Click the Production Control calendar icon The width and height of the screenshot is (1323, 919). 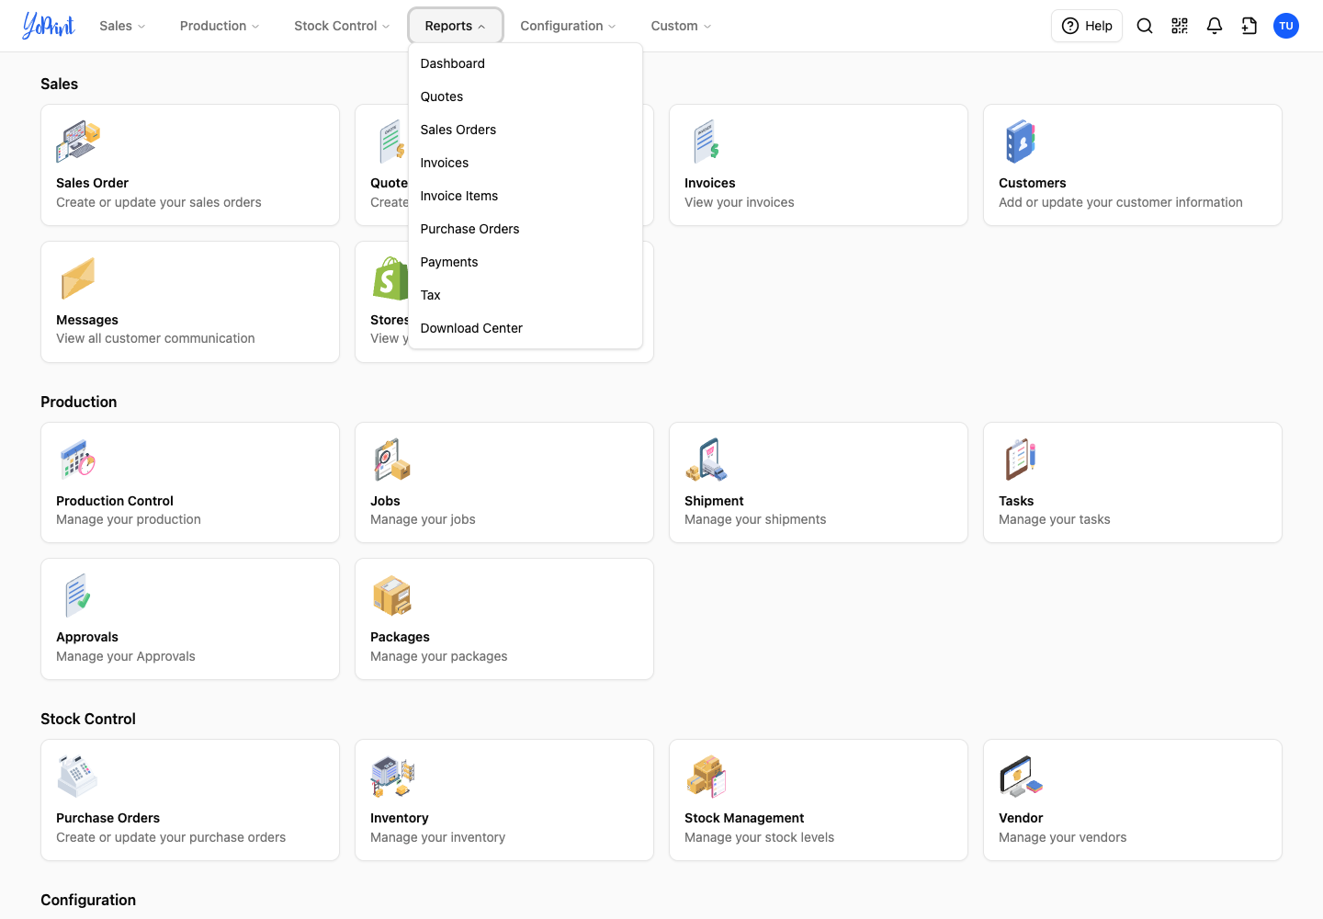pyautogui.click(x=78, y=459)
